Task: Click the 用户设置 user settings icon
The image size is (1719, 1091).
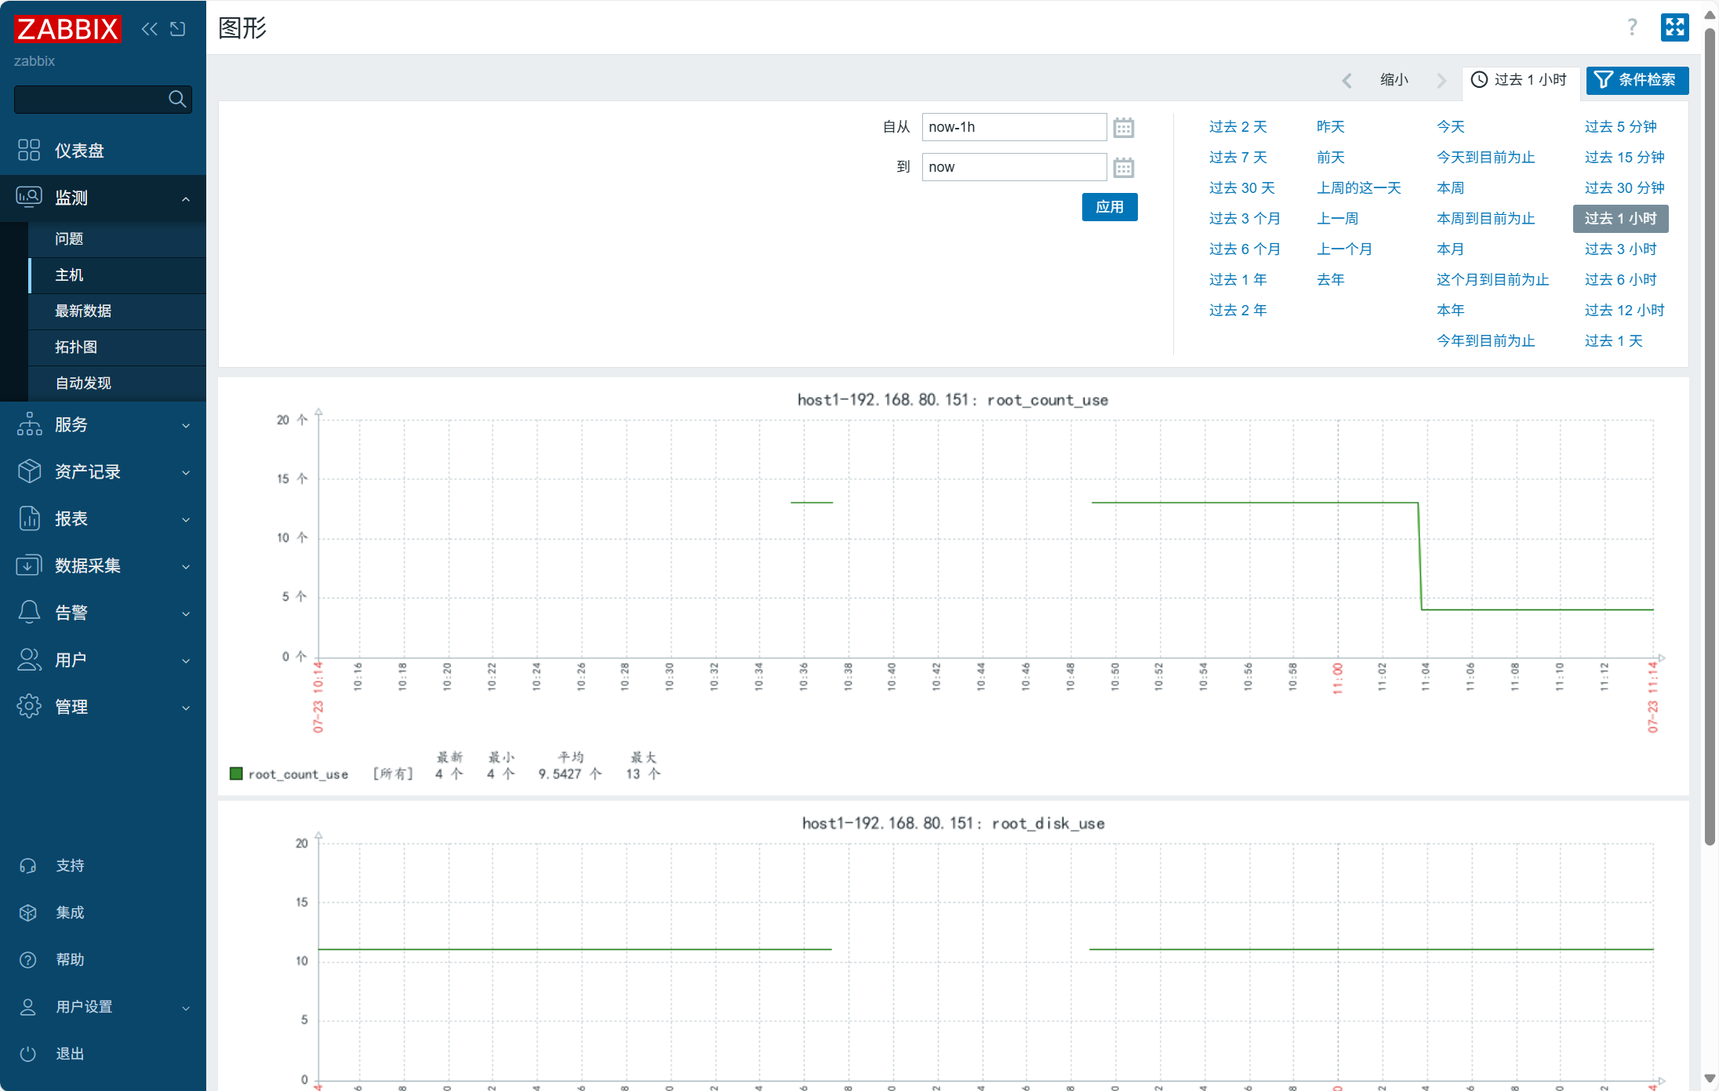Action: point(28,1007)
